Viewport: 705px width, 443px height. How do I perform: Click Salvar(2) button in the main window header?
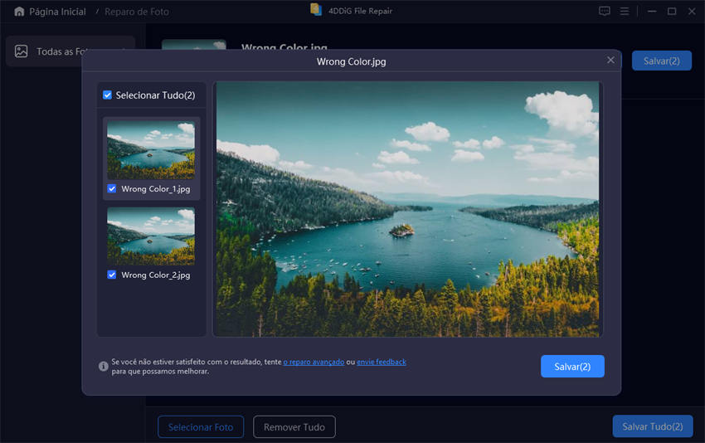coord(661,61)
